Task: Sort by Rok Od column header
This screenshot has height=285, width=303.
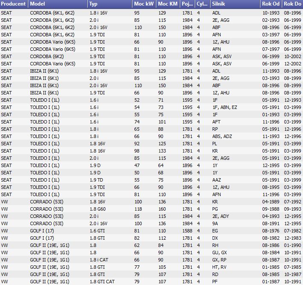Action: (271, 4)
